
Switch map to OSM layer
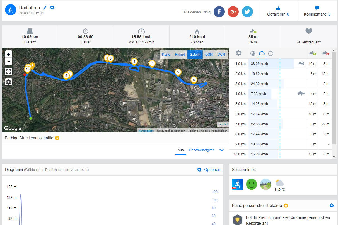click(x=209, y=55)
